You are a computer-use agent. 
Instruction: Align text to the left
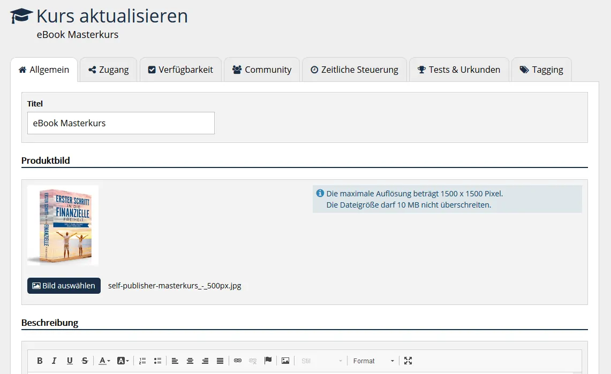[x=175, y=361]
